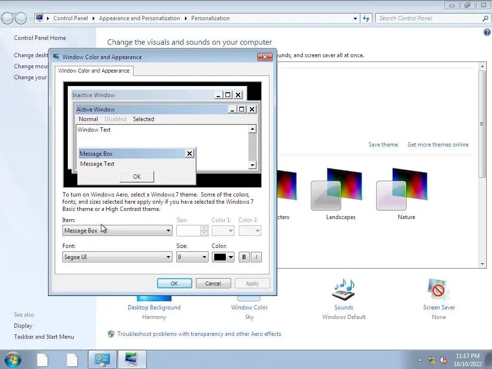492x369 pixels.
Task: Open the Window Color link
Action: click(x=249, y=307)
